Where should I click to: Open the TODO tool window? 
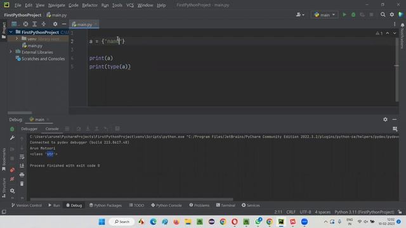pos(137,205)
